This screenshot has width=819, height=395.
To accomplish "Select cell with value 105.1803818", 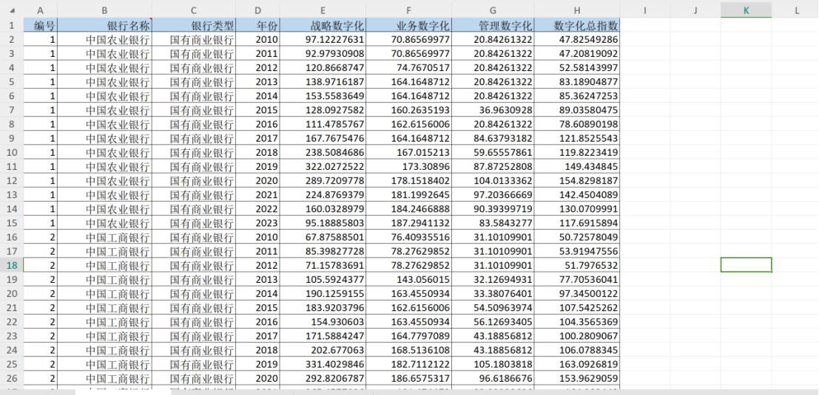I will [493, 364].
